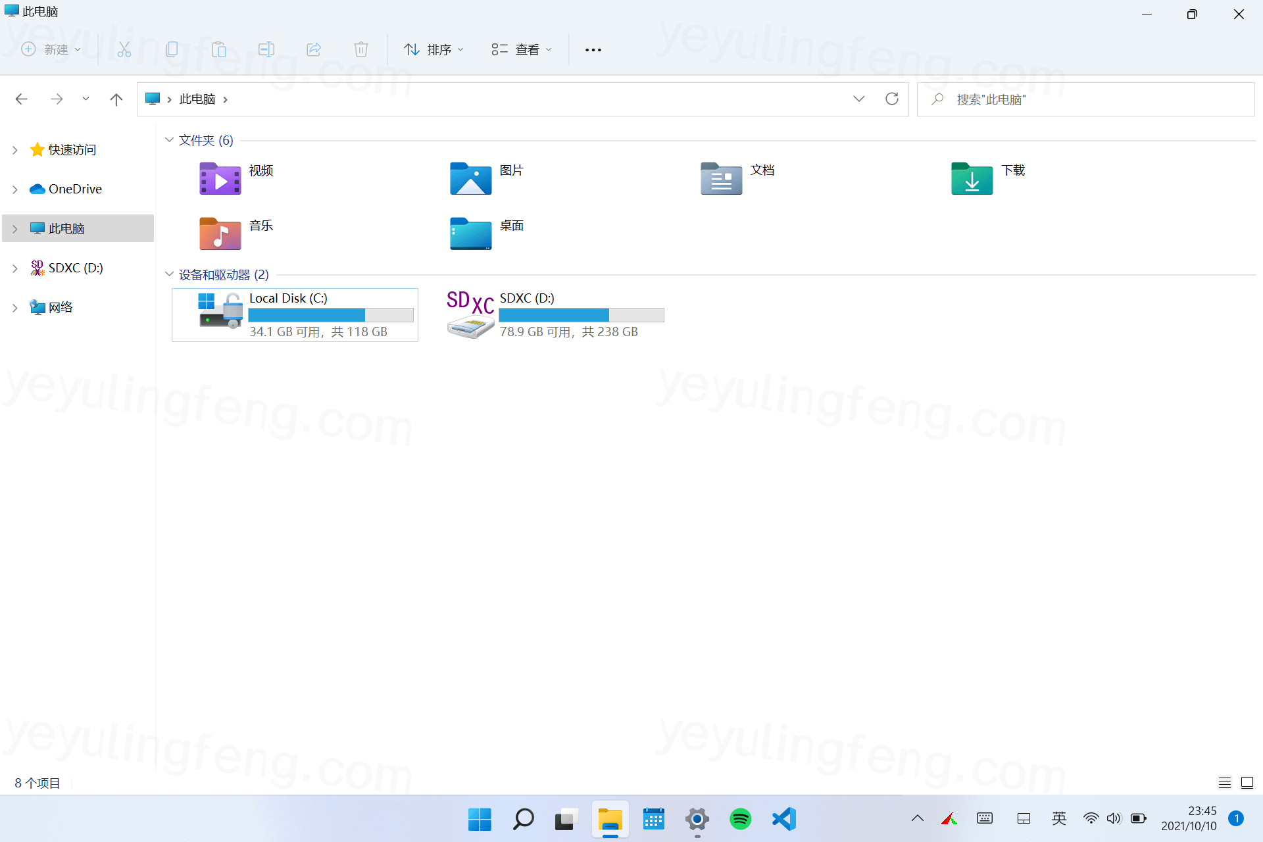The image size is (1263, 842).
Task: Click the Up directory arrow
Action: pos(116,99)
